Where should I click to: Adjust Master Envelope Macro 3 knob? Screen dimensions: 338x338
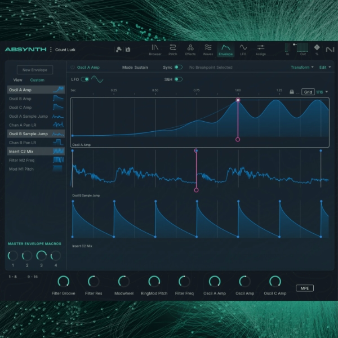[41, 256]
